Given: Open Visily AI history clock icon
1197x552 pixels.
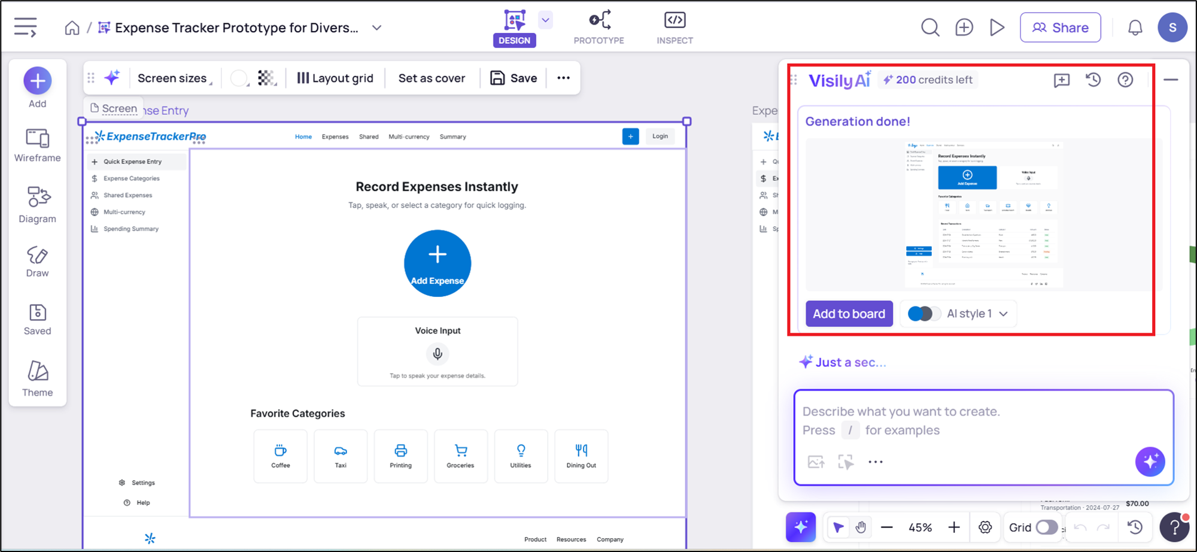Looking at the screenshot, I should [x=1093, y=80].
